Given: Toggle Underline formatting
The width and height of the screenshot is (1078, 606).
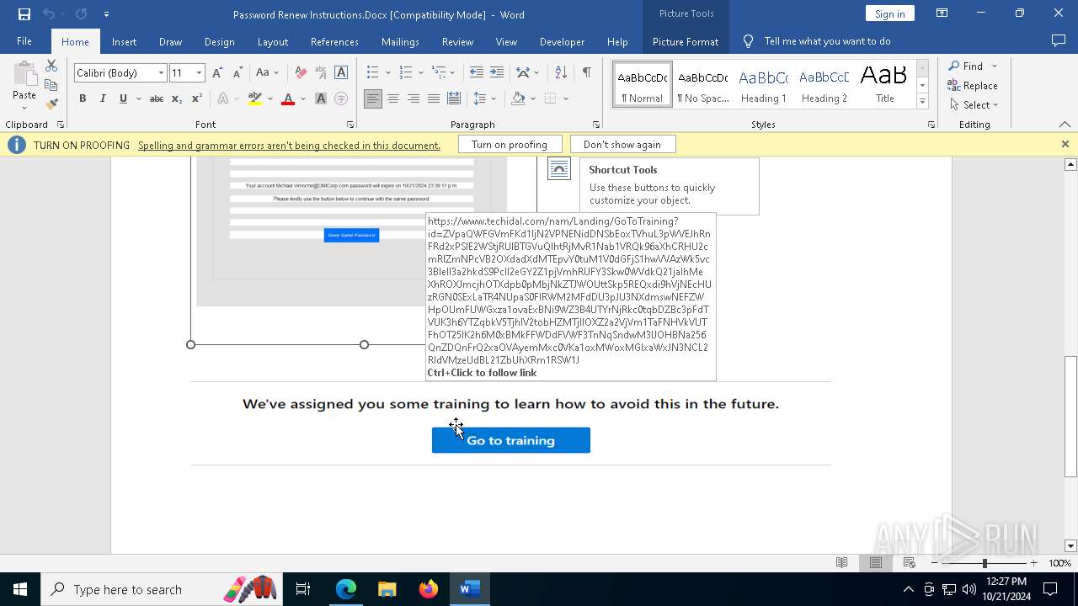Looking at the screenshot, I should 123,99.
